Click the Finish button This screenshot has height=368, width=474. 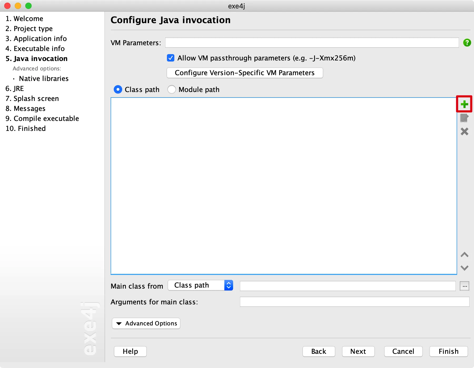[x=448, y=351]
